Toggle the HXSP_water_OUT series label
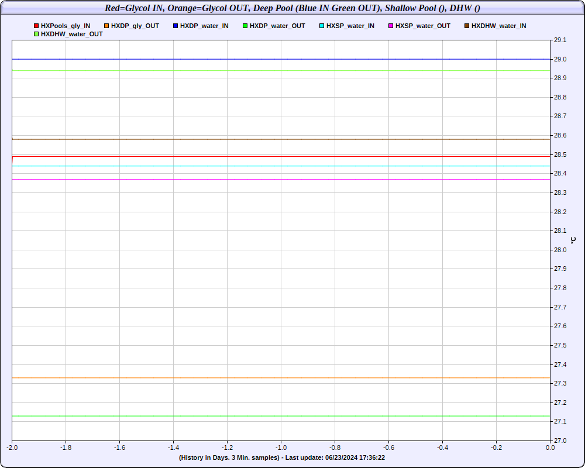The height and width of the screenshot is (468, 585). (423, 26)
